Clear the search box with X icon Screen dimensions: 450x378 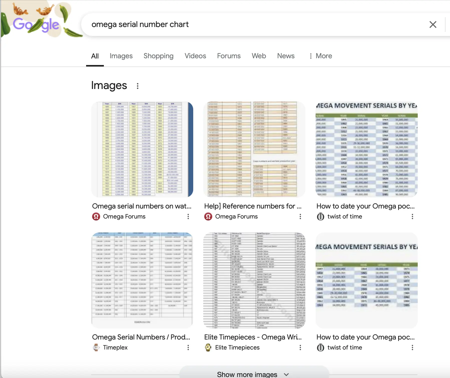(433, 24)
